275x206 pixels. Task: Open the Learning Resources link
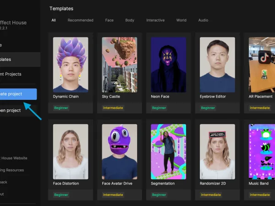(x=12, y=170)
